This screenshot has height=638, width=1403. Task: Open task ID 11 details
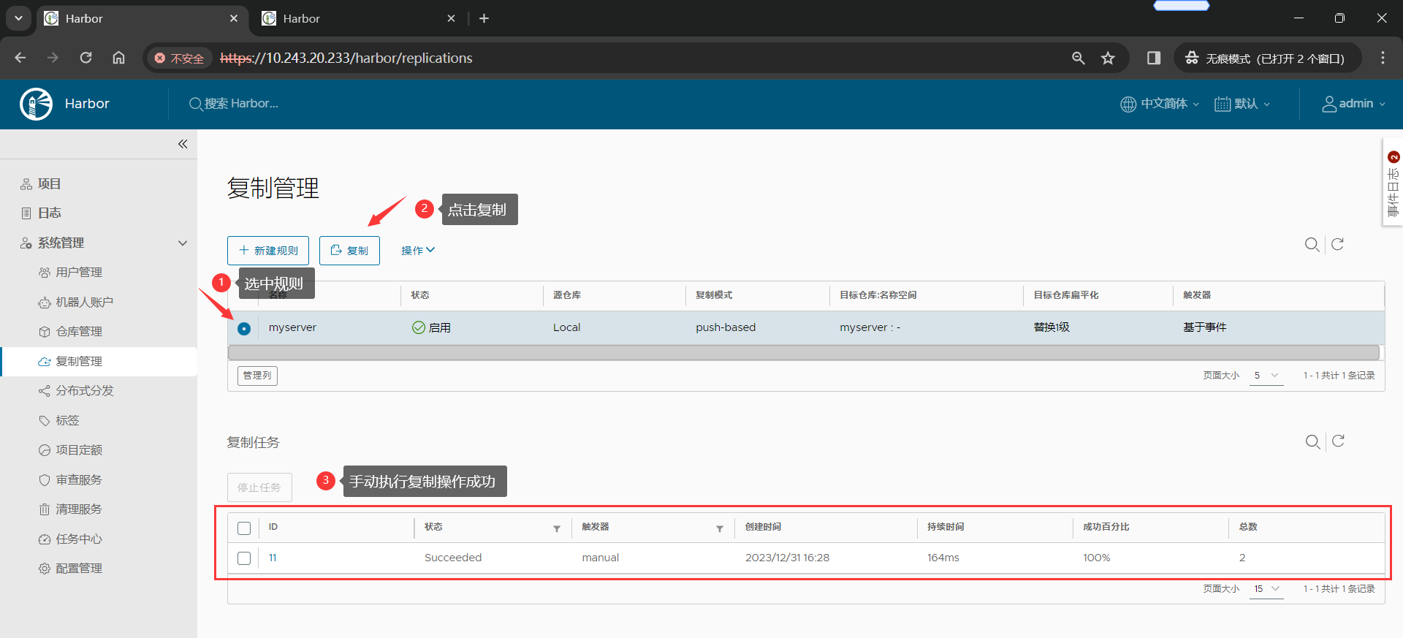point(273,558)
